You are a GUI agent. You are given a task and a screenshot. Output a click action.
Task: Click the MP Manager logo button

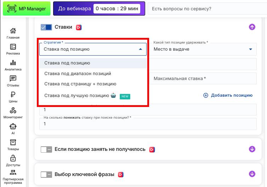27,8
